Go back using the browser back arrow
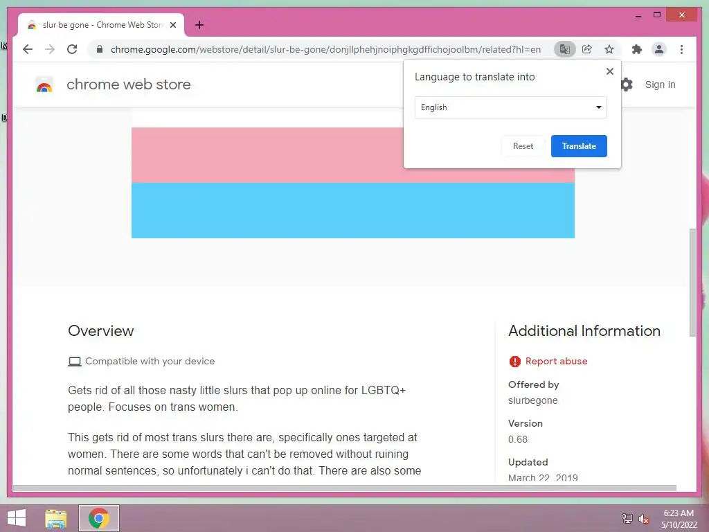The height and width of the screenshot is (532, 709). [28, 49]
